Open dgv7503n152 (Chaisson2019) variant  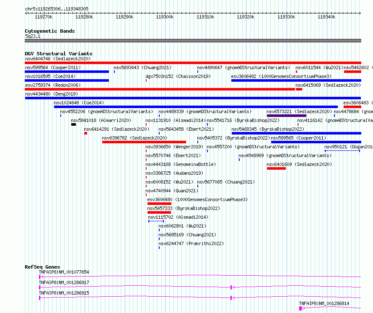point(178,76)
